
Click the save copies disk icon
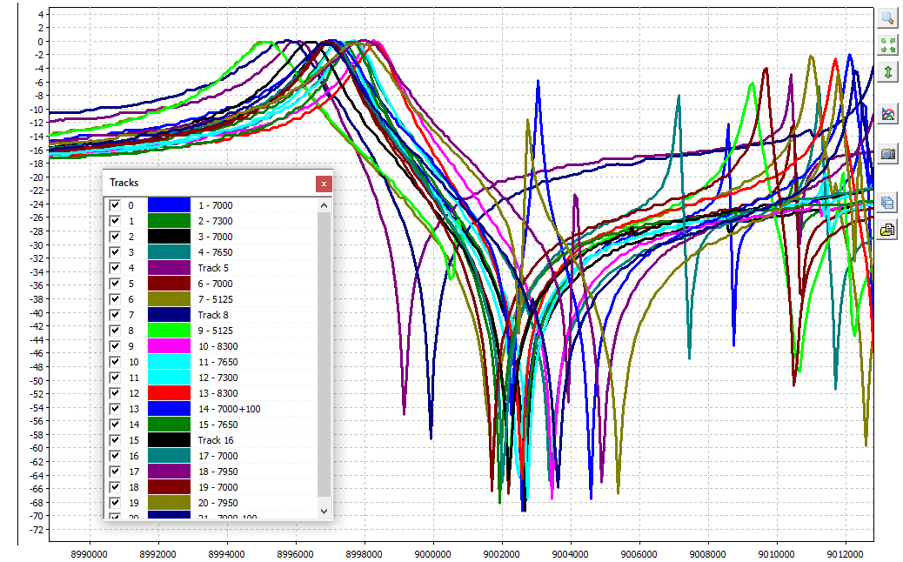coord(887,203)
